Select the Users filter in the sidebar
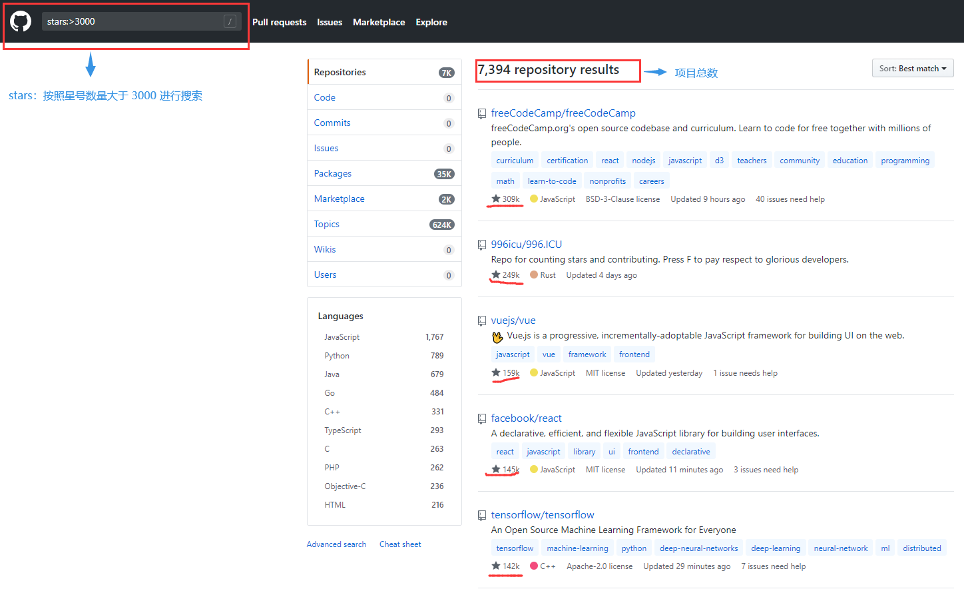 385,275
